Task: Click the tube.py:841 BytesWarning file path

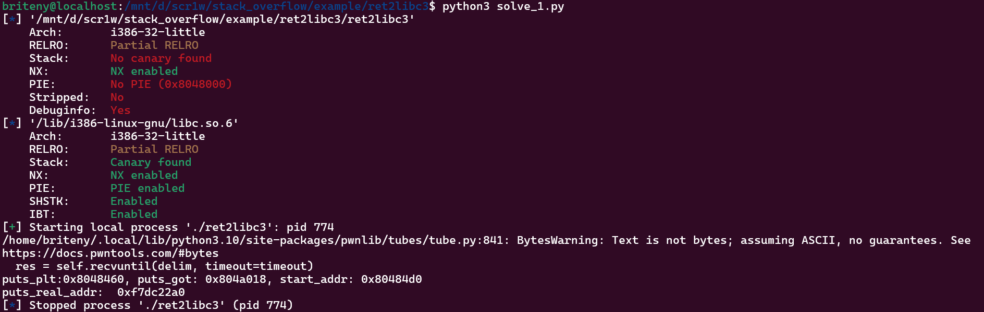Action: click(x=252, y=240)
